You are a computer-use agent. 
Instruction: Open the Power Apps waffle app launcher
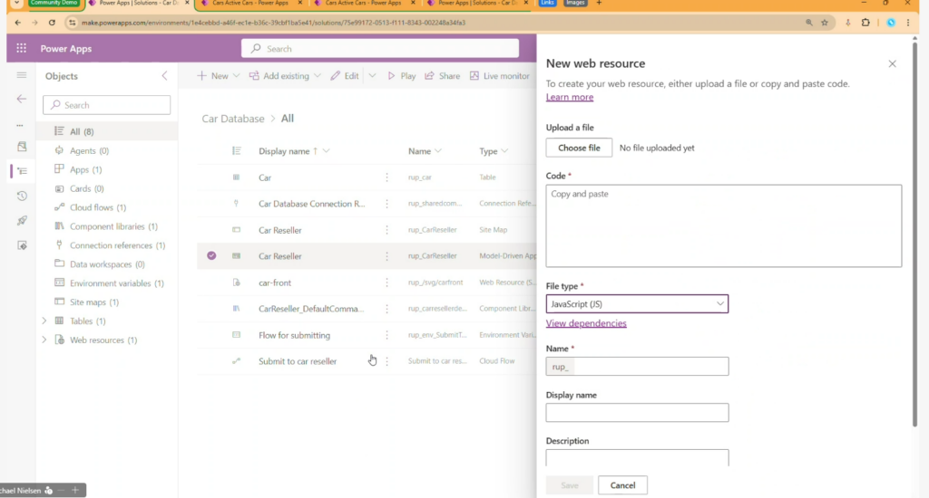coord(21,49)
